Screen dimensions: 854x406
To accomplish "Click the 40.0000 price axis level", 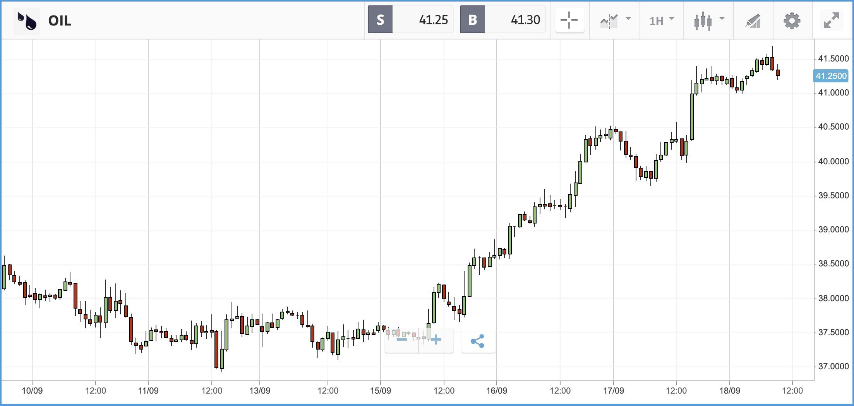I will (833, 161).
